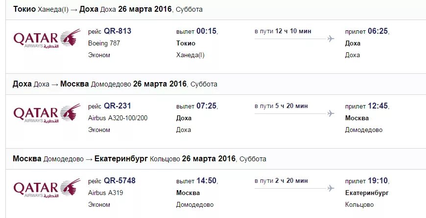This screenshot has width=426, height=218.
Task: Click the travel time 12 ч 10 мин
Action: [293, 31]
